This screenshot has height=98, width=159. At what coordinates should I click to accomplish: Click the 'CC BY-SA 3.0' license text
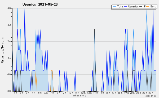(x=151, y=96)
